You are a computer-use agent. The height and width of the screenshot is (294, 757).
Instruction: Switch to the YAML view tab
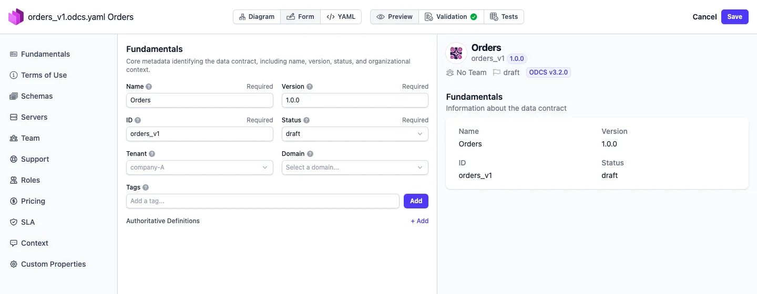pyautogui.click(x=341, y=17)
